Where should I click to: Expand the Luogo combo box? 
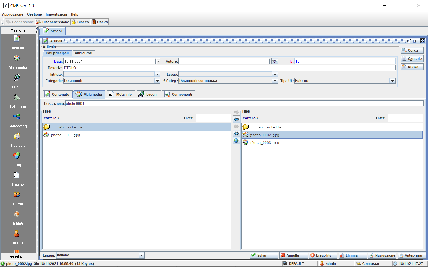click(x=275, y=74)
